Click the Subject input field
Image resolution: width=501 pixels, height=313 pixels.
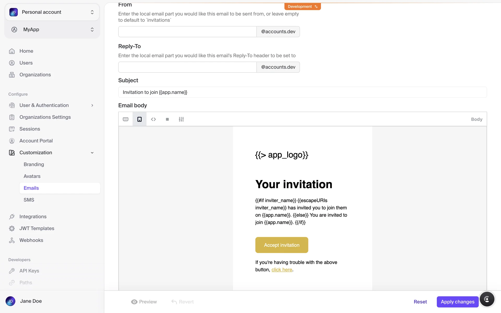tap(302, 92)
